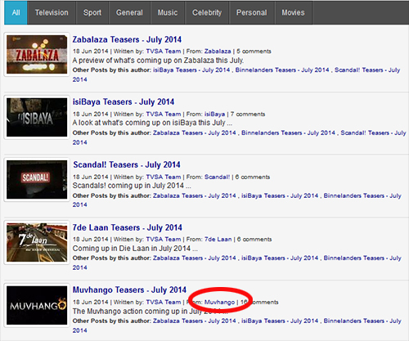Click TVSA Team author in 7de Laan post

coord(164,240)
